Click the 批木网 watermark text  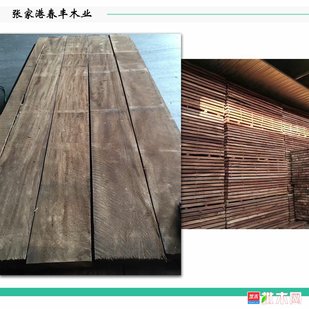(x=282, y=298)
